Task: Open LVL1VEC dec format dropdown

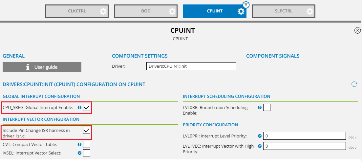Action: click(x=352, y=148)
